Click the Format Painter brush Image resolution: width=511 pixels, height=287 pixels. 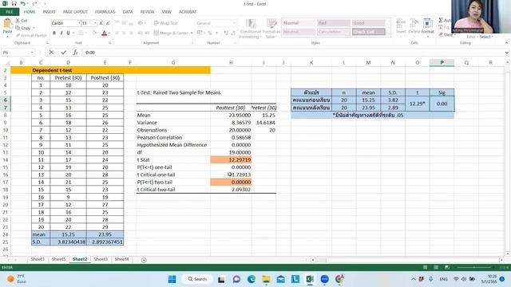(x=18, y=35)
